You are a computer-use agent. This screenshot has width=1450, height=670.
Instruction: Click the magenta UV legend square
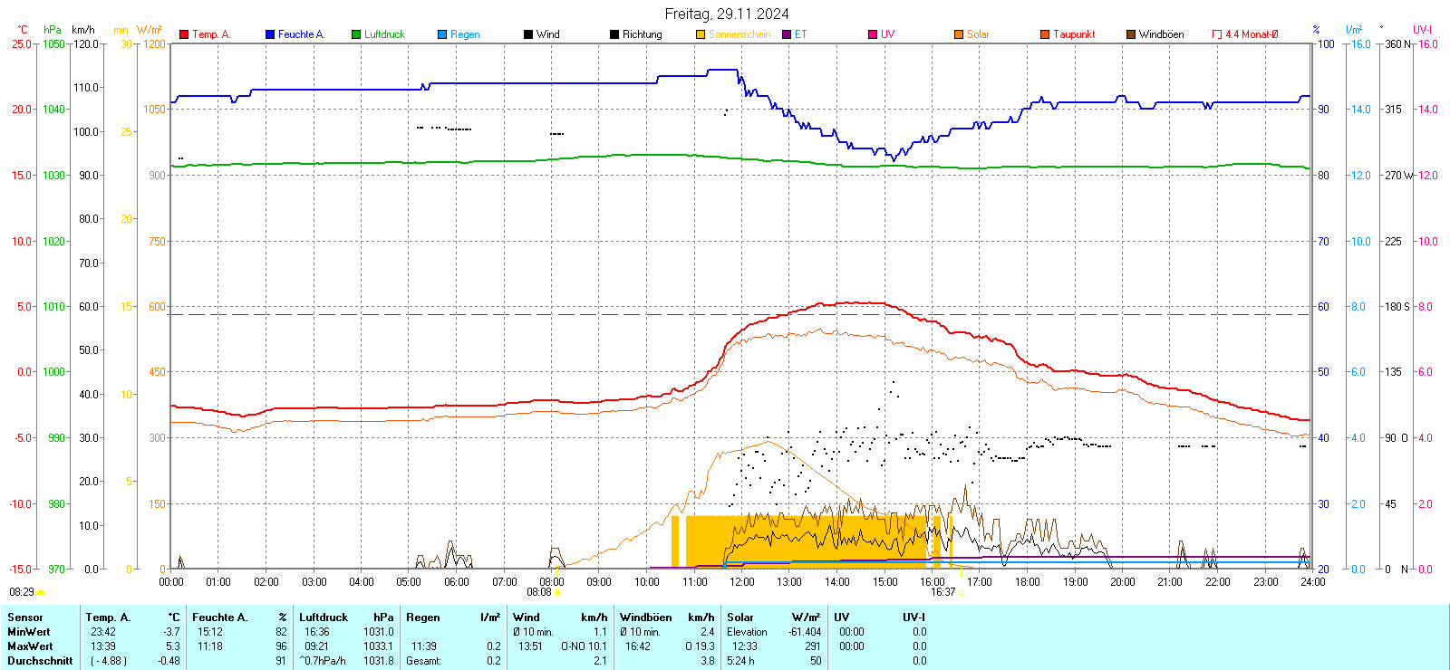coord(873,34)
